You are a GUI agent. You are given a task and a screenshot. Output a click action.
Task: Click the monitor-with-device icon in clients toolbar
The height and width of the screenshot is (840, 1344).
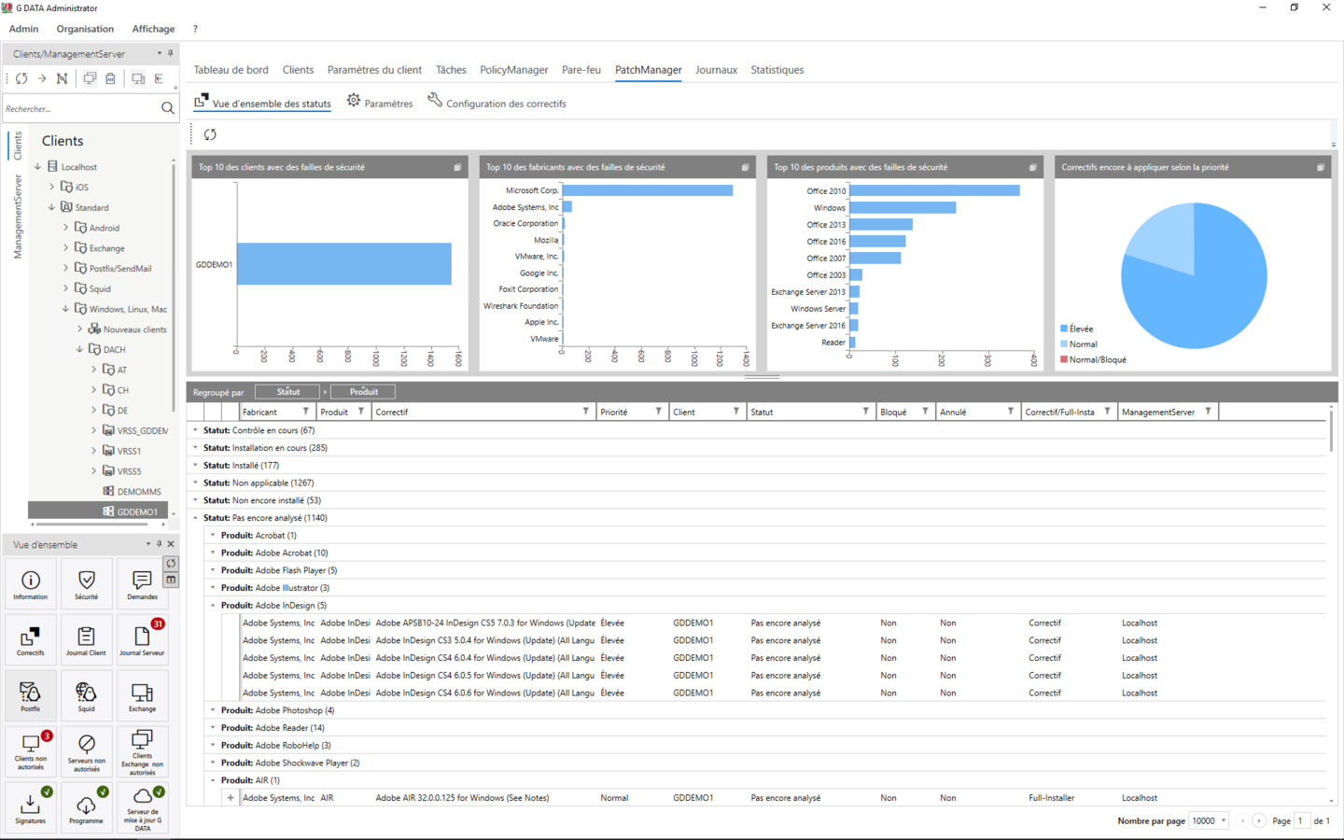(x=138, y=78)
